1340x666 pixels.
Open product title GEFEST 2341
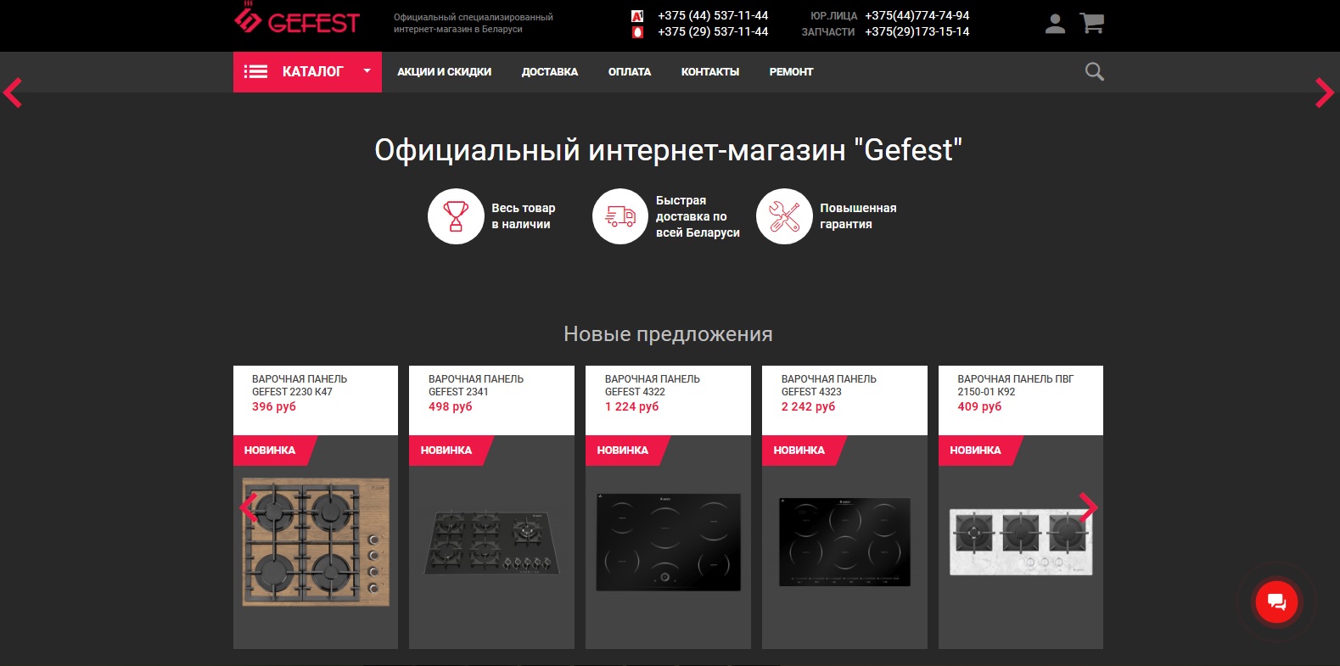[476, 385]
